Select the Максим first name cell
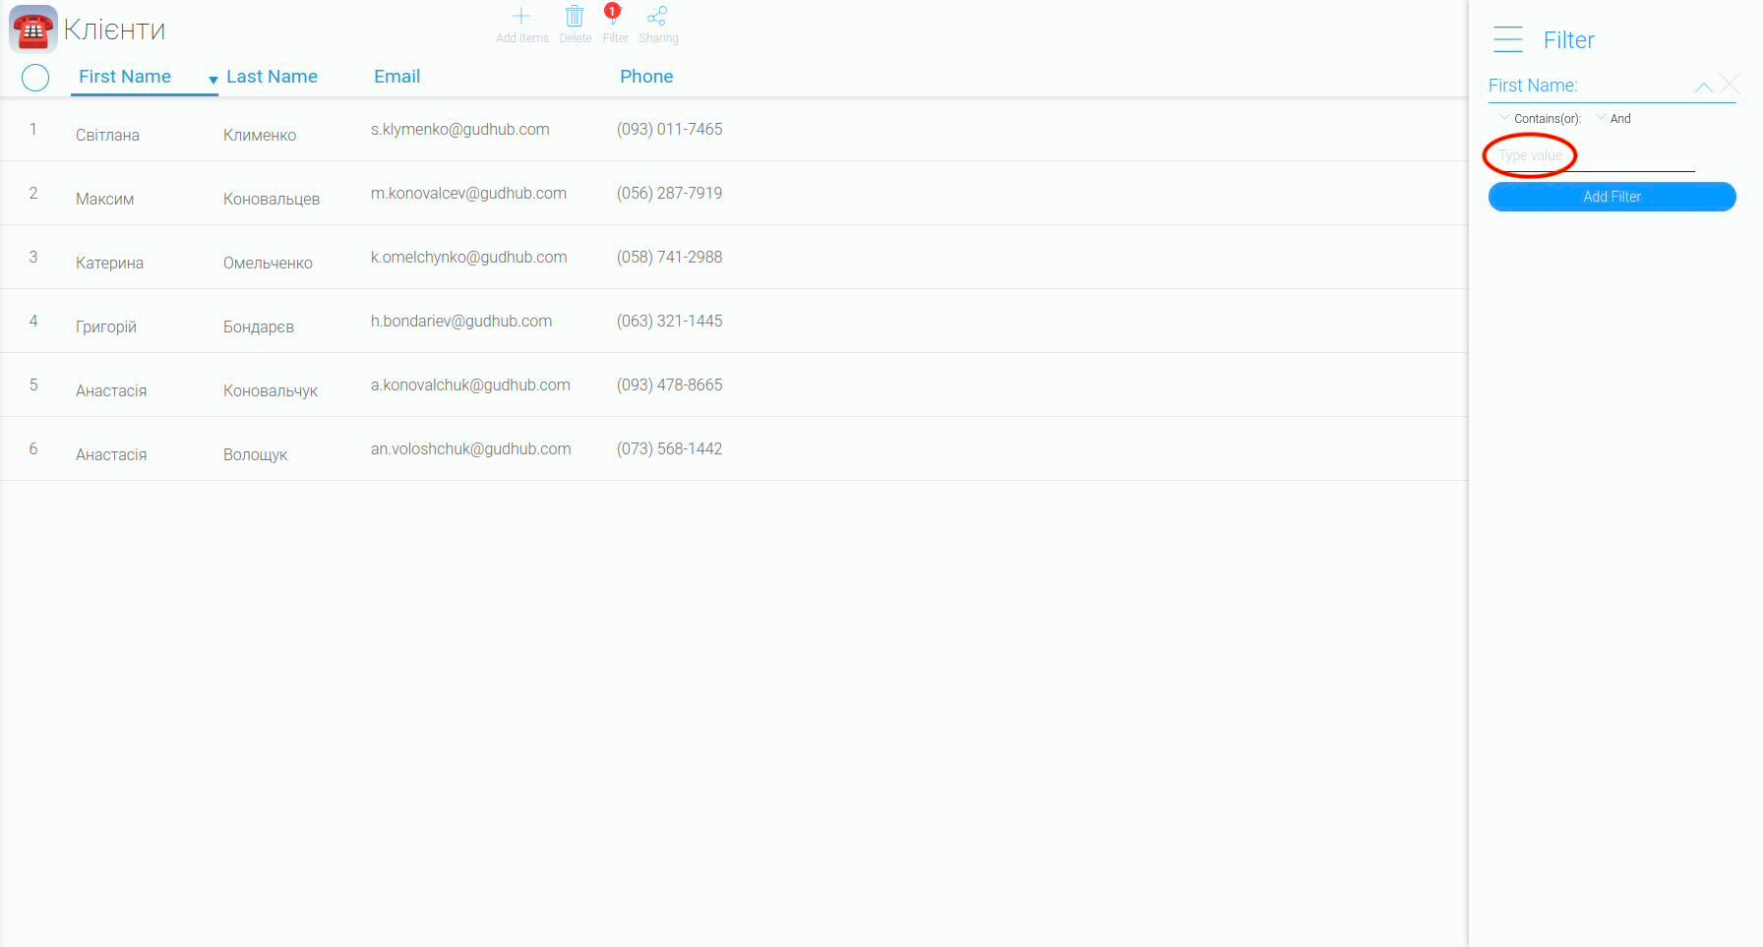Screen dimensions: 1763x947 click(x=104, y=199)
